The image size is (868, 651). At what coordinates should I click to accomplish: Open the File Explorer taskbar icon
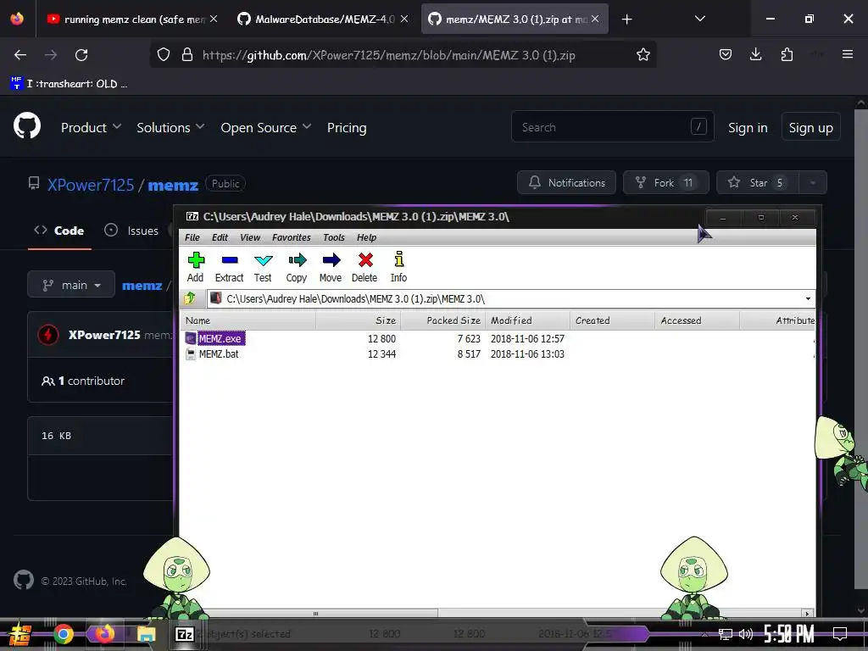(x=146, y=634)
